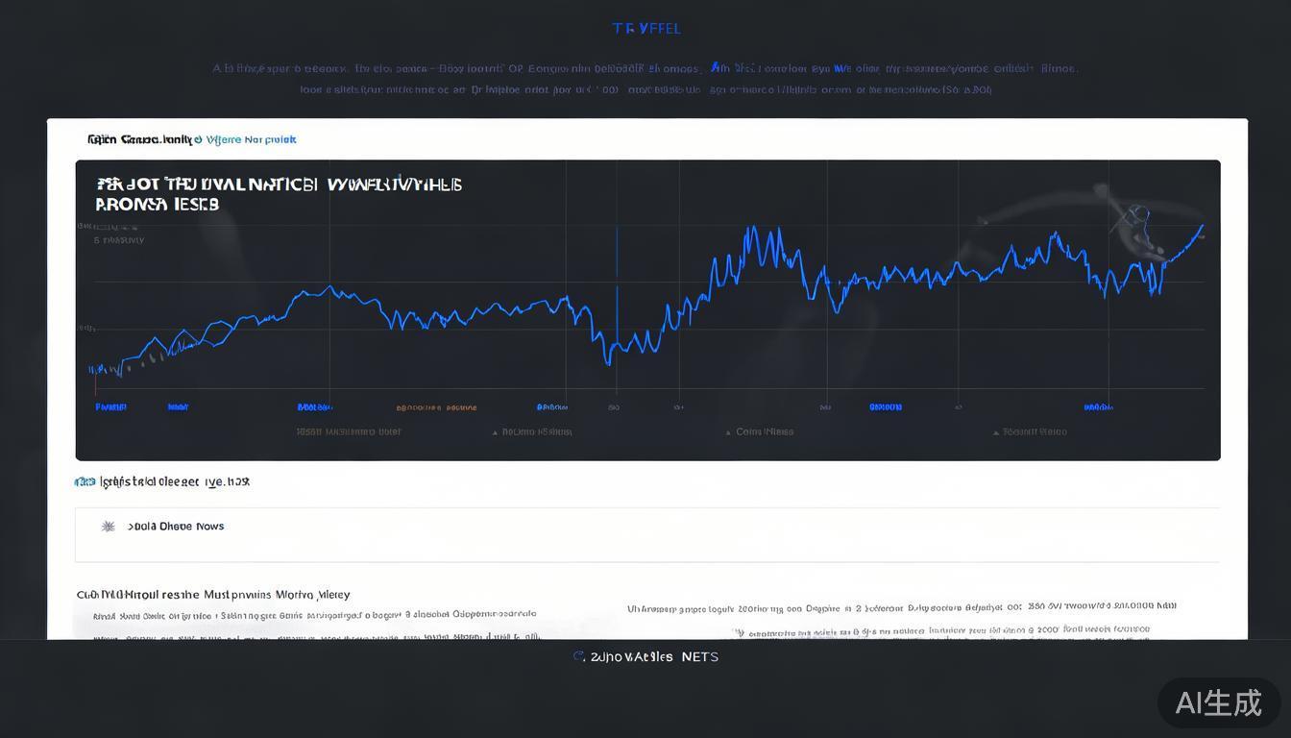Select the TRAVEL header tab at the top

click(x=646, y=28)
